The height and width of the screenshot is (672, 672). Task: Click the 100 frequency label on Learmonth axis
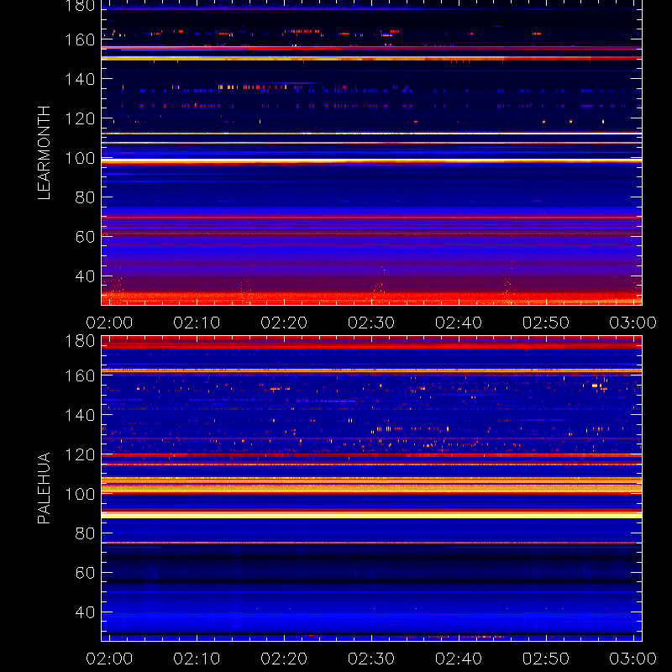click(x=80, y=158)
